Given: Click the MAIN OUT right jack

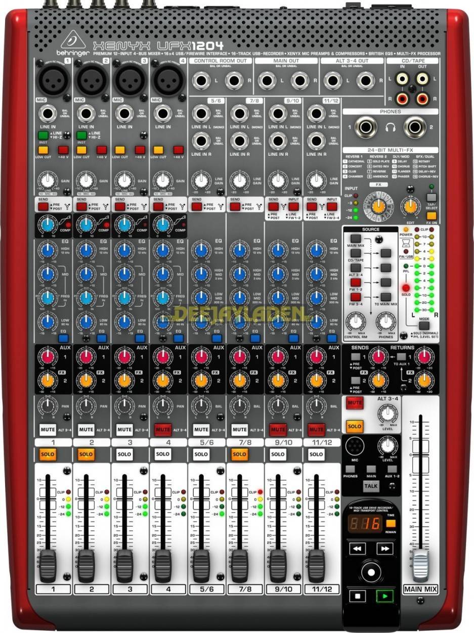Looking at the screenshot, I should point(299,80).
